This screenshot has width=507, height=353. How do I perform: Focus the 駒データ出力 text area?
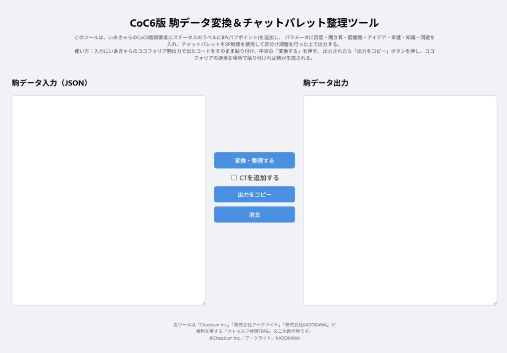[x=400, y=200]
